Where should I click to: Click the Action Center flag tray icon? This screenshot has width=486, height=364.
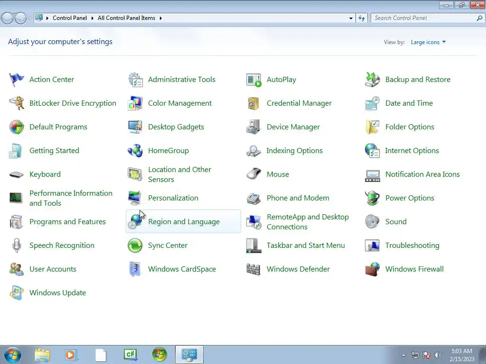coord(427,355)
